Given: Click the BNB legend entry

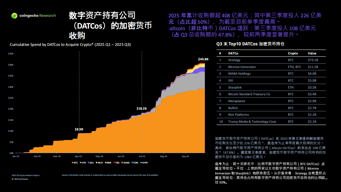Looking at the screenshot, I should click(x=108, y=163).
